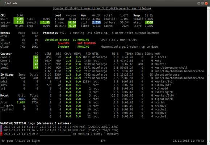Click the Mount section heading
The width and height of the screenshot is (210, 145).
pyautogui.click(x=4, y=95)
